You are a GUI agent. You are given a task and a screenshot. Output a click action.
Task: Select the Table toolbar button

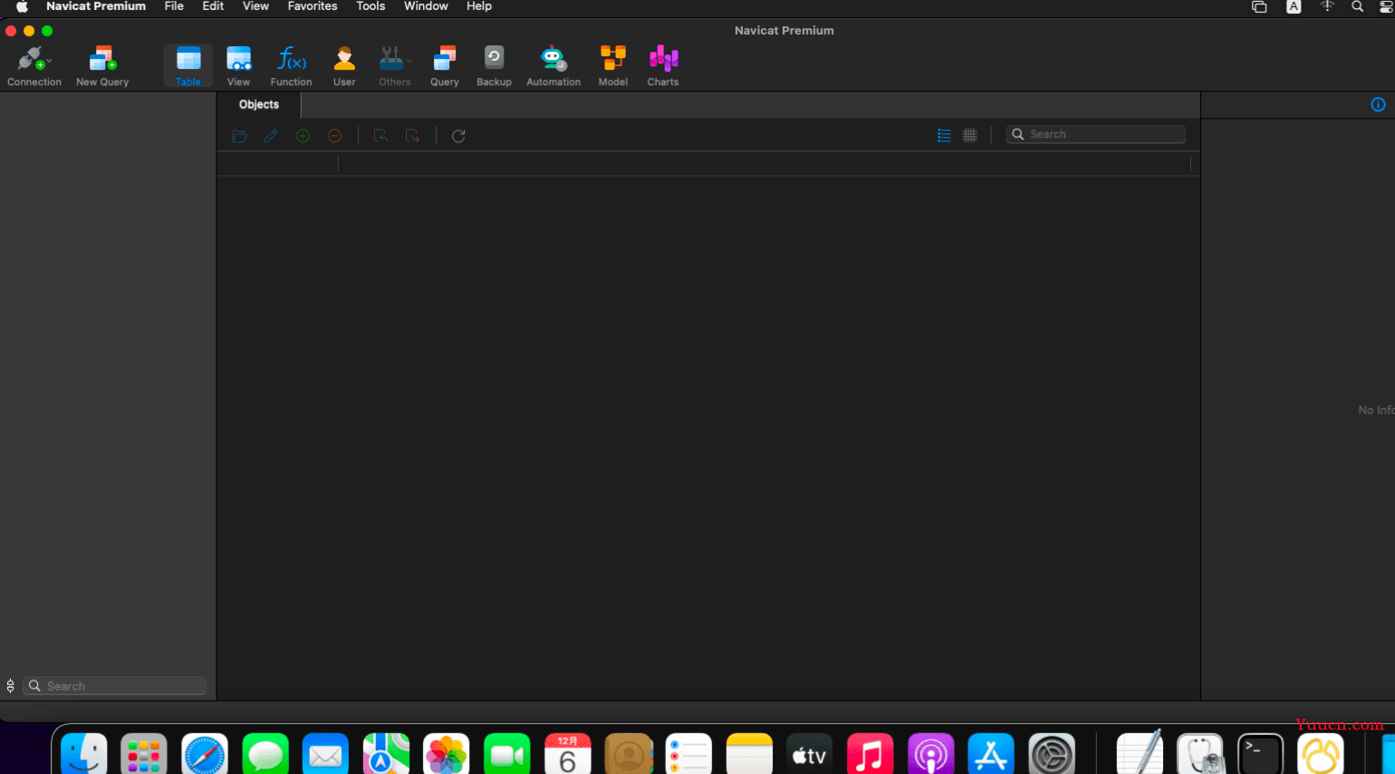(x=188, y=65)
